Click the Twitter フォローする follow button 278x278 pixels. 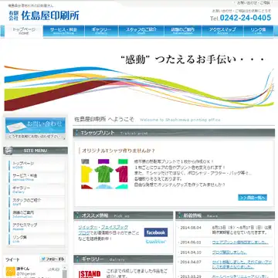[x=53, y=259]
